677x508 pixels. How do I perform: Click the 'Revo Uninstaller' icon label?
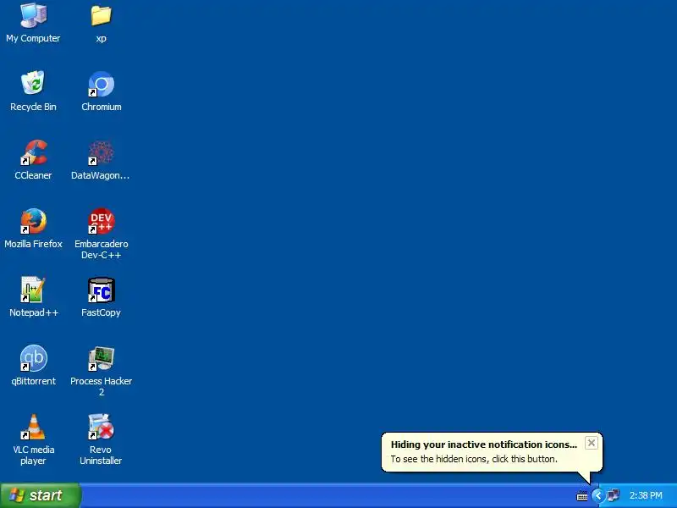[x=101, y=455]
